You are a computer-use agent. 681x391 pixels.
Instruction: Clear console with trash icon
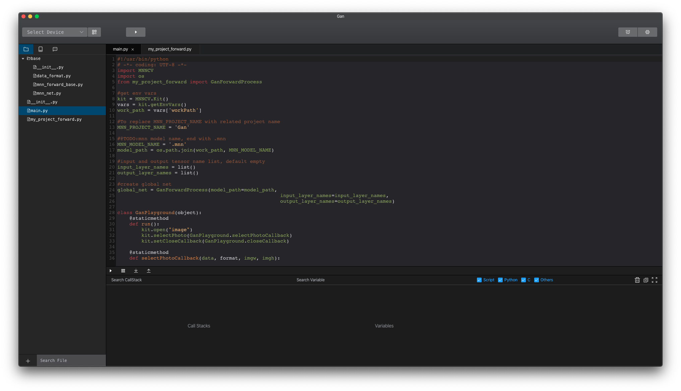pos(637,280)
